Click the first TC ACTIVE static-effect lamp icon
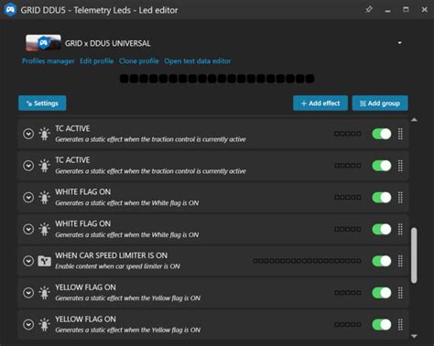434x346 pixels. click(44, 134)
